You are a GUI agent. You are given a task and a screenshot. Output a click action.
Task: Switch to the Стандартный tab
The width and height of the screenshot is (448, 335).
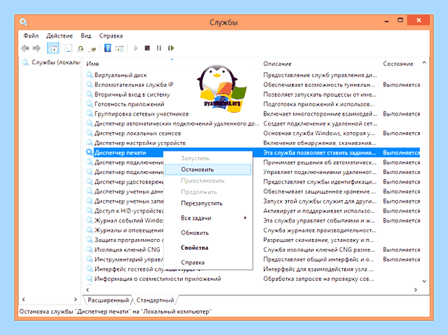click(x=155, y=300)
